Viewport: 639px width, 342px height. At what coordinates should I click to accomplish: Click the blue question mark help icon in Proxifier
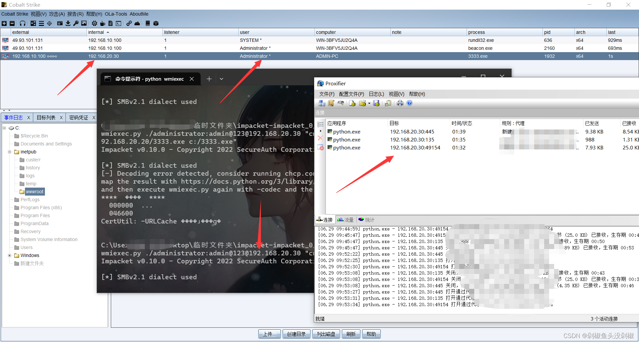pos(410,103)
